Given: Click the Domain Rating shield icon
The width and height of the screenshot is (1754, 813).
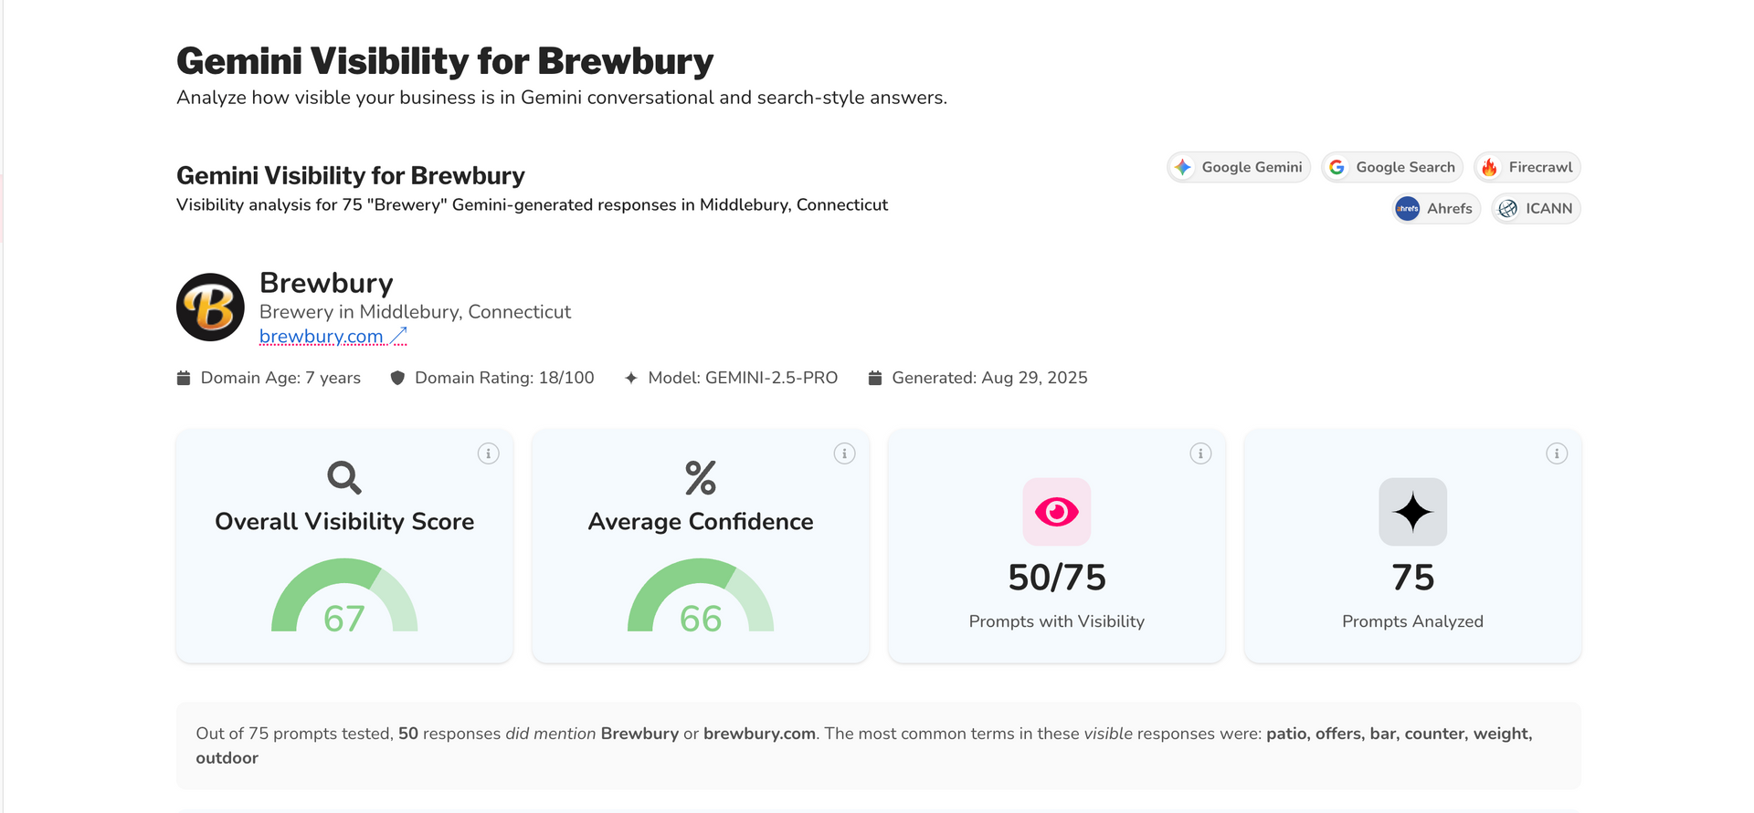Looking at the screenshot, I should tap(397, 378).
